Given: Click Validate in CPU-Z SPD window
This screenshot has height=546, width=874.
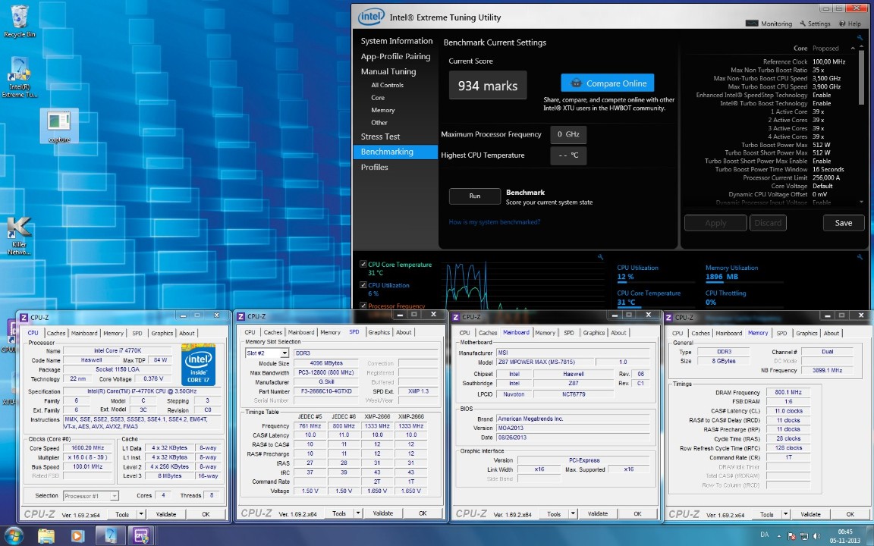Looking at the screenshot, I should [x=383, y=513].
